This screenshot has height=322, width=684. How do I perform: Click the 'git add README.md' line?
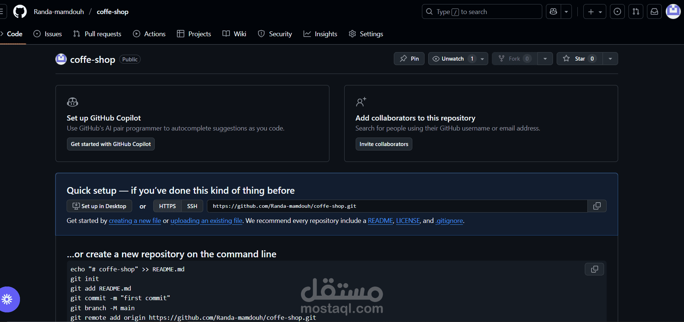pyautogui.click(x=101, y=288)
